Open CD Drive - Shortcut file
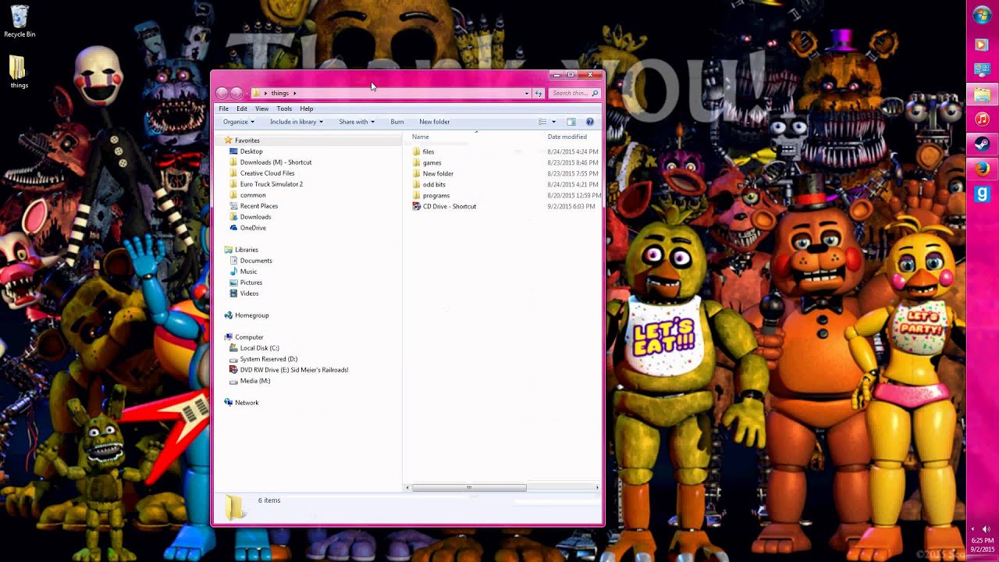The height and width of the screenshot is (562, 999). pyautogui.click(x=449, y=207)
